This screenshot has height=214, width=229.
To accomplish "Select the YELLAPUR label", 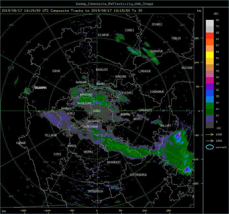I will 51,135.
